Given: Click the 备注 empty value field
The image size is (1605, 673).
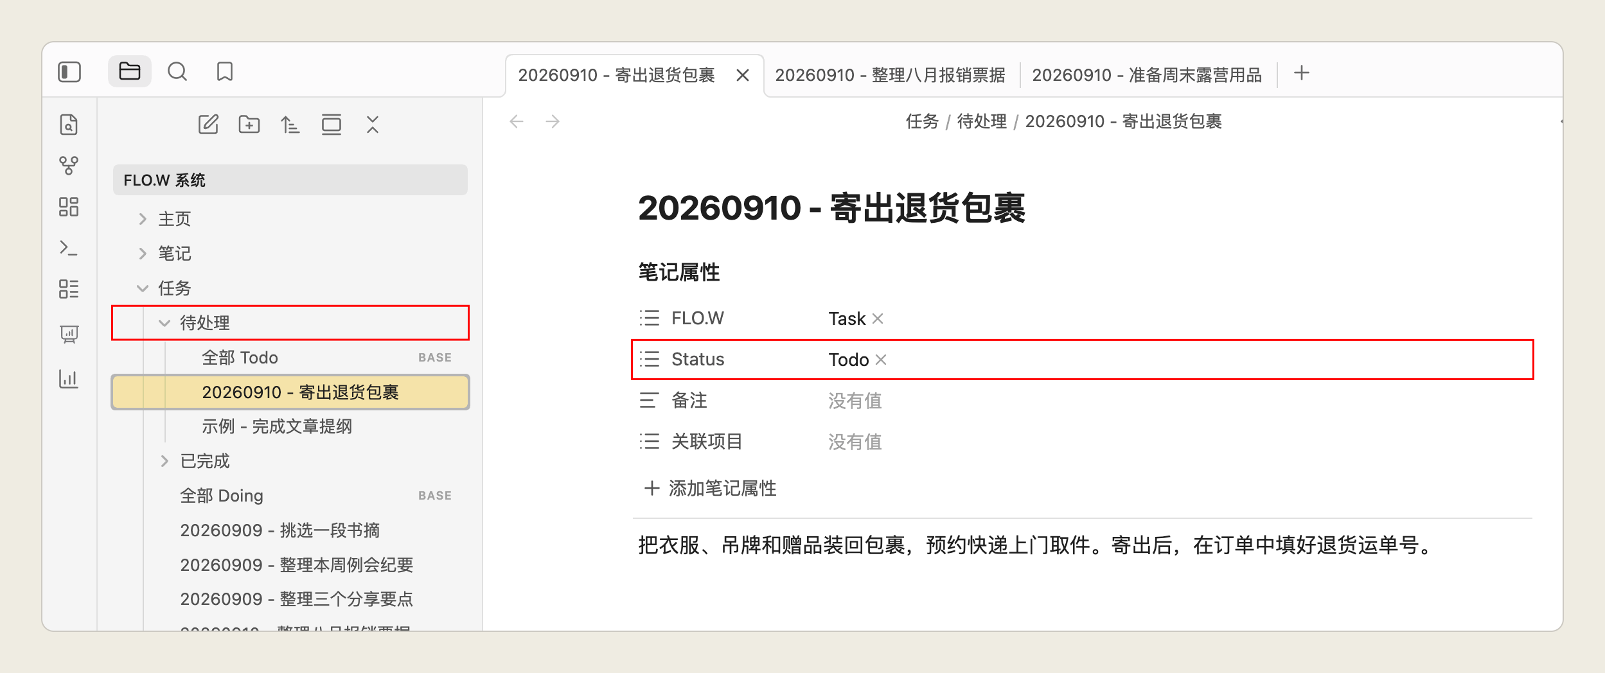Looking at the screenshot, I should click(x=855, y=401).
